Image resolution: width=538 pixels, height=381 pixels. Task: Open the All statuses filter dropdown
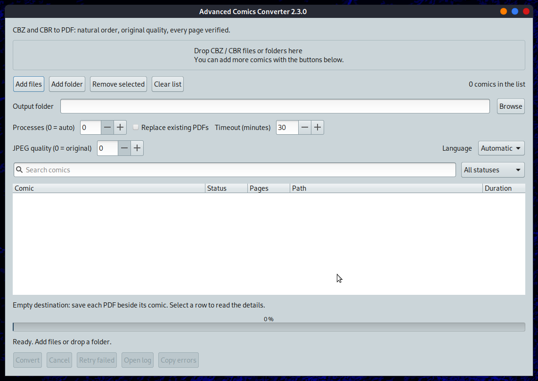[493, 170]
